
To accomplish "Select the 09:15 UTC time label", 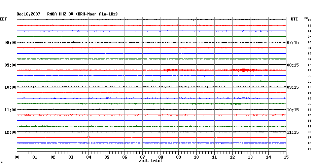I will coord(293,87).
